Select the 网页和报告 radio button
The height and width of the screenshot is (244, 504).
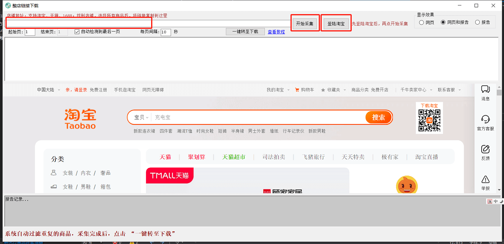click(x=443, y=22)
